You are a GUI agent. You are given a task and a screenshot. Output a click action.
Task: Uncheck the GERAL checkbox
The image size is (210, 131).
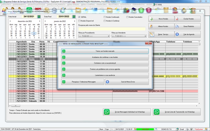pyautogui.click(x=79, y=17)
